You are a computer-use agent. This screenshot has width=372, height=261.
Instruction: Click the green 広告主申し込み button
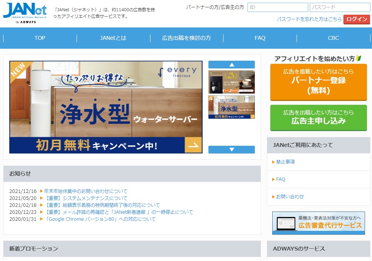[318, 118]
